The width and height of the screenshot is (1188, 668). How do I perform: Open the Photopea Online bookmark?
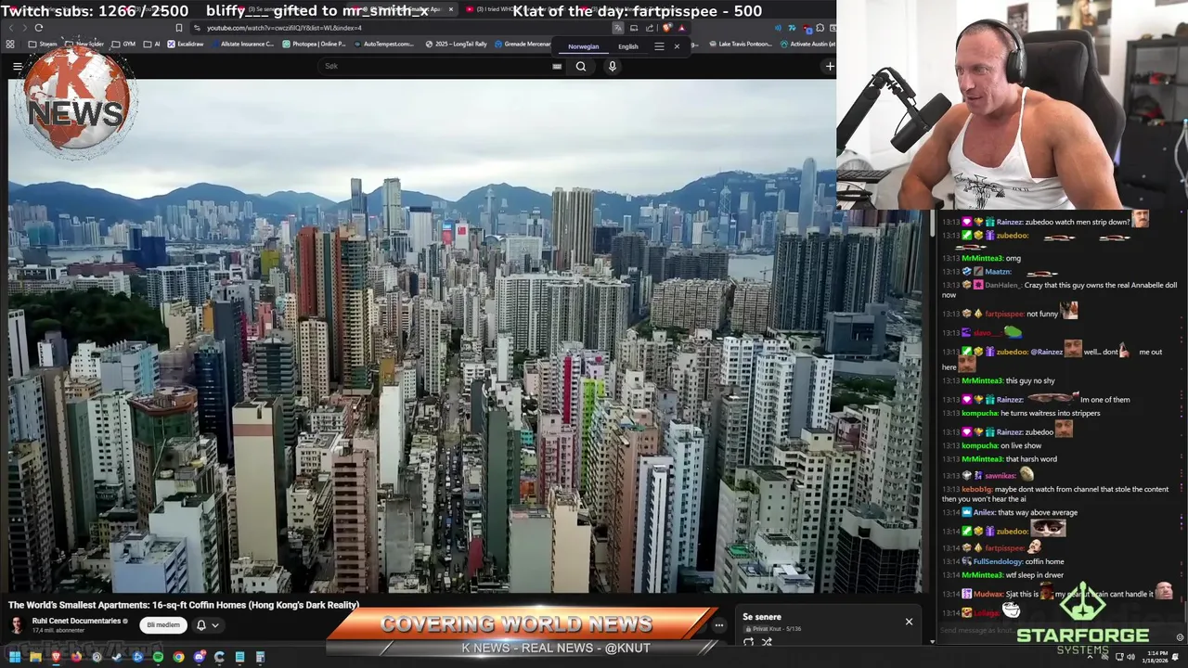314,44
